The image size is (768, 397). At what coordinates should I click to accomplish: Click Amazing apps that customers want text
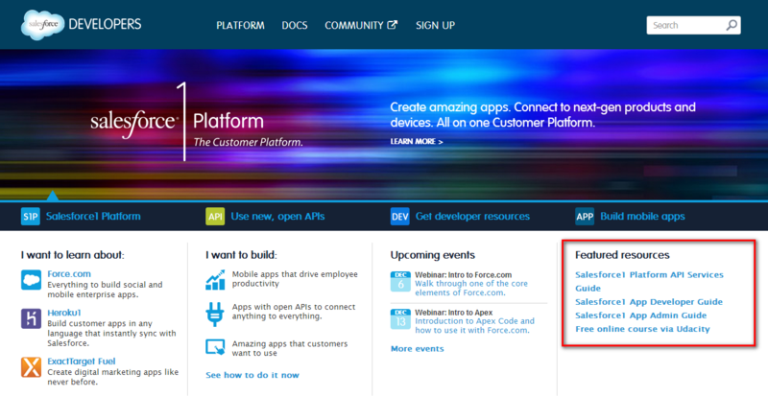290,348
